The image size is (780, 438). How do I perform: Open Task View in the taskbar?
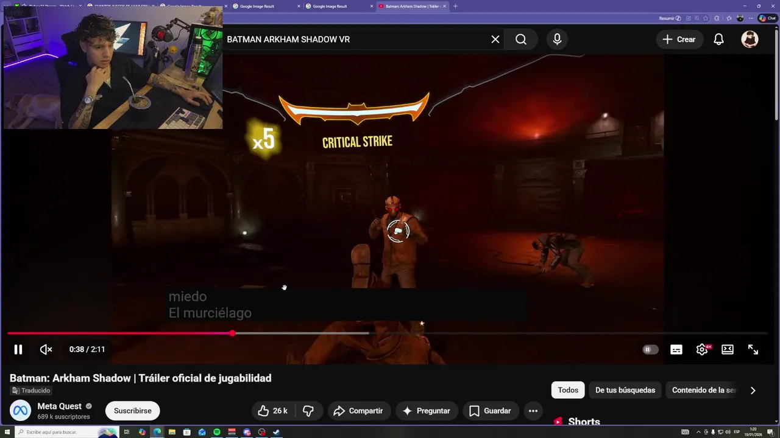[x=127, y=432]
